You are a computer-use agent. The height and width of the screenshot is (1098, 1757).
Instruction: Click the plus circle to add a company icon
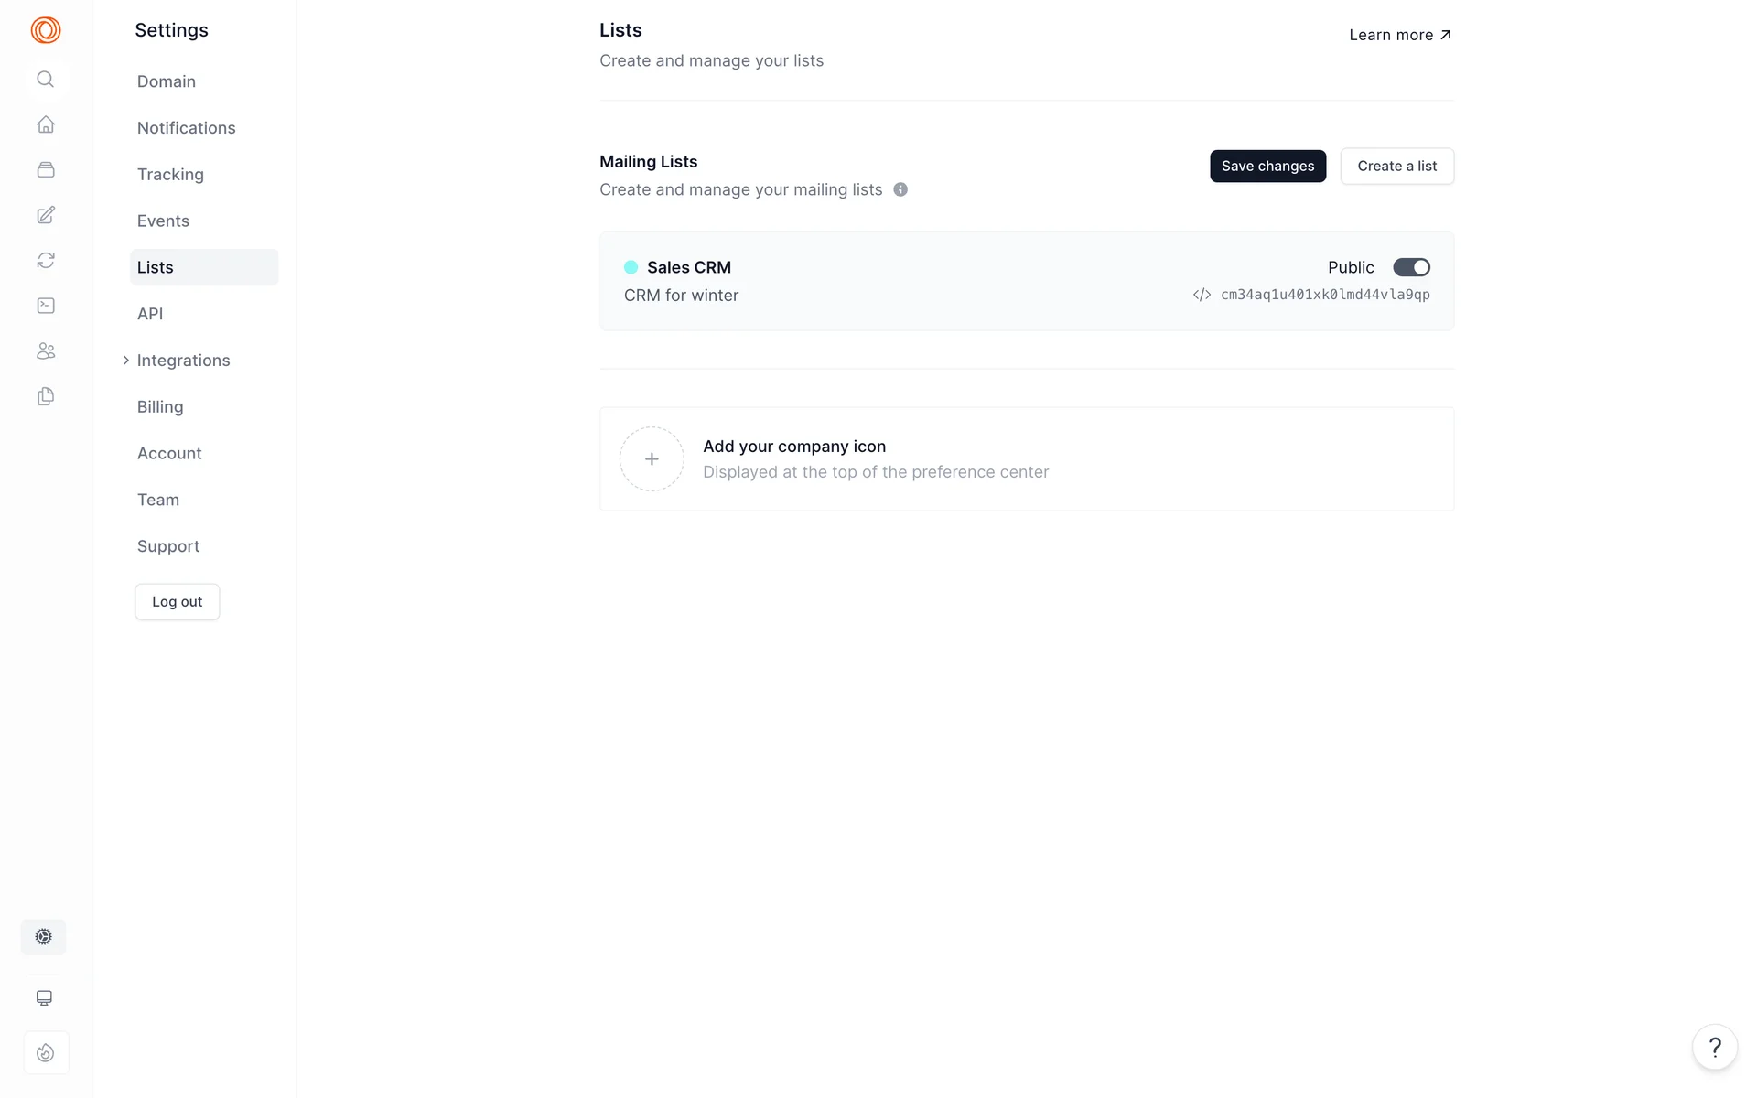652,459
